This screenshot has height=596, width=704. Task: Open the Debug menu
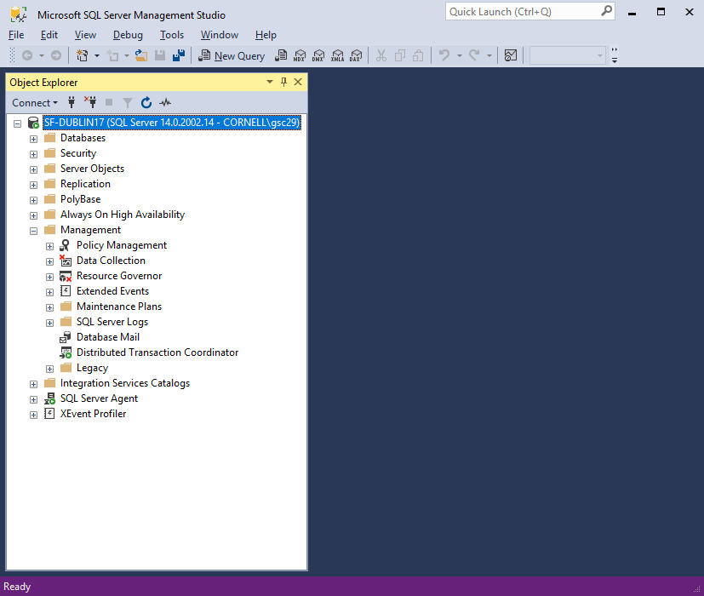[x=128, y=35]
